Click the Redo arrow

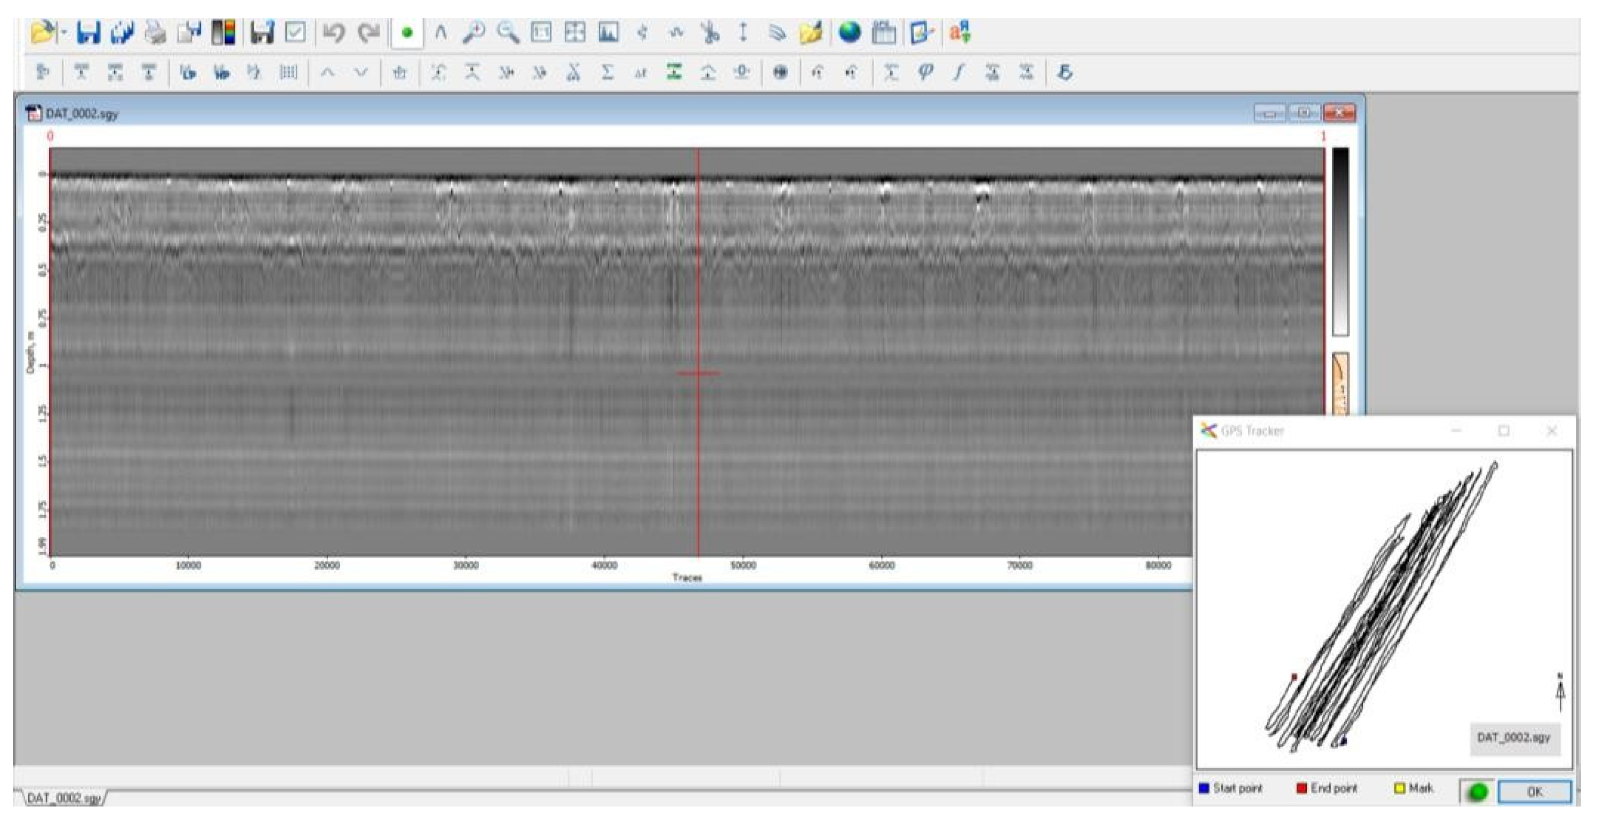coord(370,32)
